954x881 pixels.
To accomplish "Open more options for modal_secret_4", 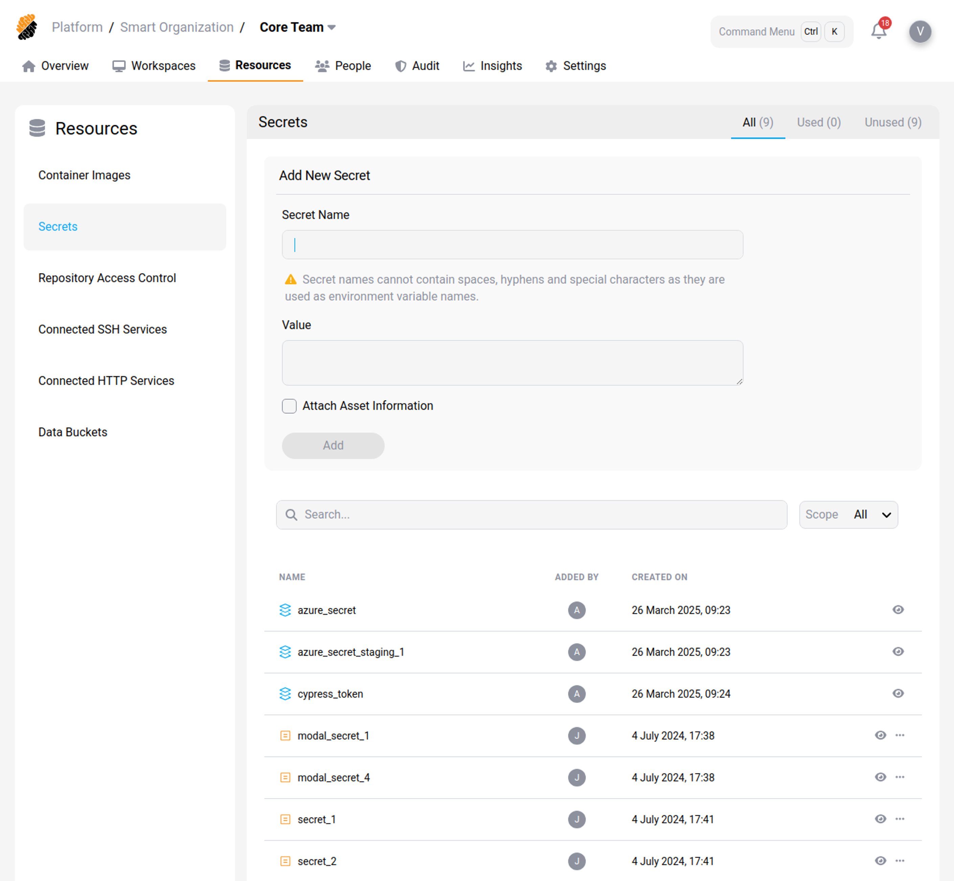I will click(x=900, y=777).
